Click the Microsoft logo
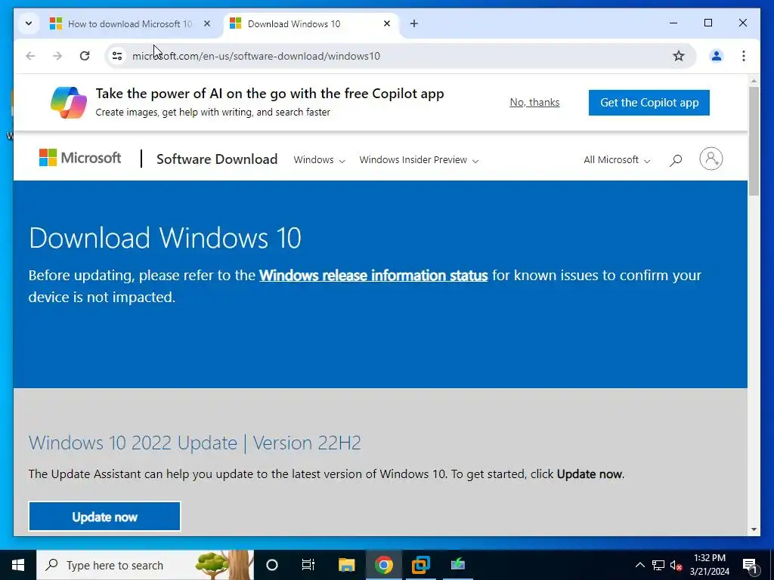The width and height of the screenshot is (774, 580). pyautogui.click(x=80, y=158)
